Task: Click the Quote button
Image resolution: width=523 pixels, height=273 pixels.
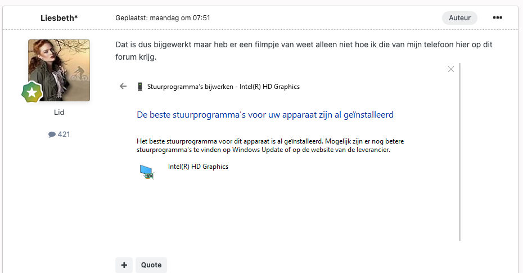Action: pos(151,265)
